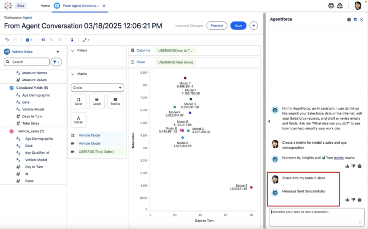
Task: Collapse the Marks section
Action: (x=73, y=74)
